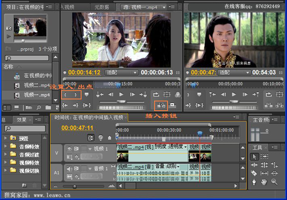Toggle track lock box on 音频 1
This screenshot has height=200, width=287.
click(84, 168)
